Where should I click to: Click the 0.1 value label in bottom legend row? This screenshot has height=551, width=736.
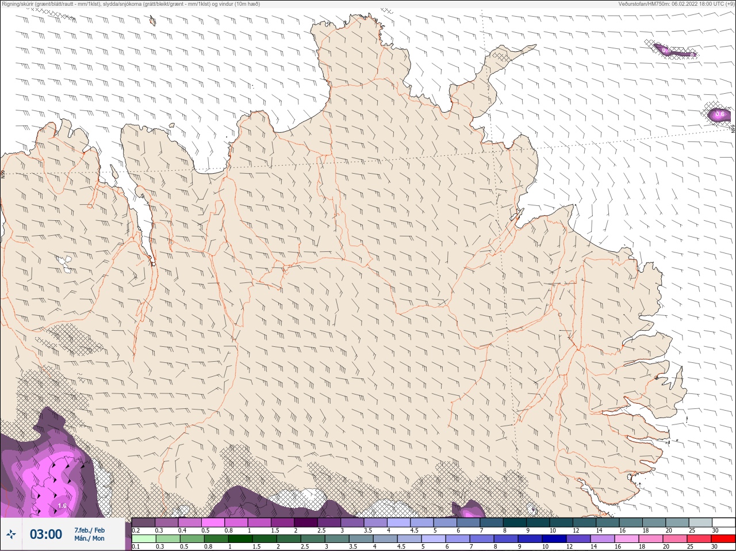(136, 547)
